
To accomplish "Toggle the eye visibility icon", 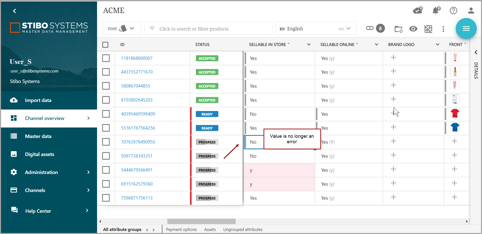I will (413, 29).
